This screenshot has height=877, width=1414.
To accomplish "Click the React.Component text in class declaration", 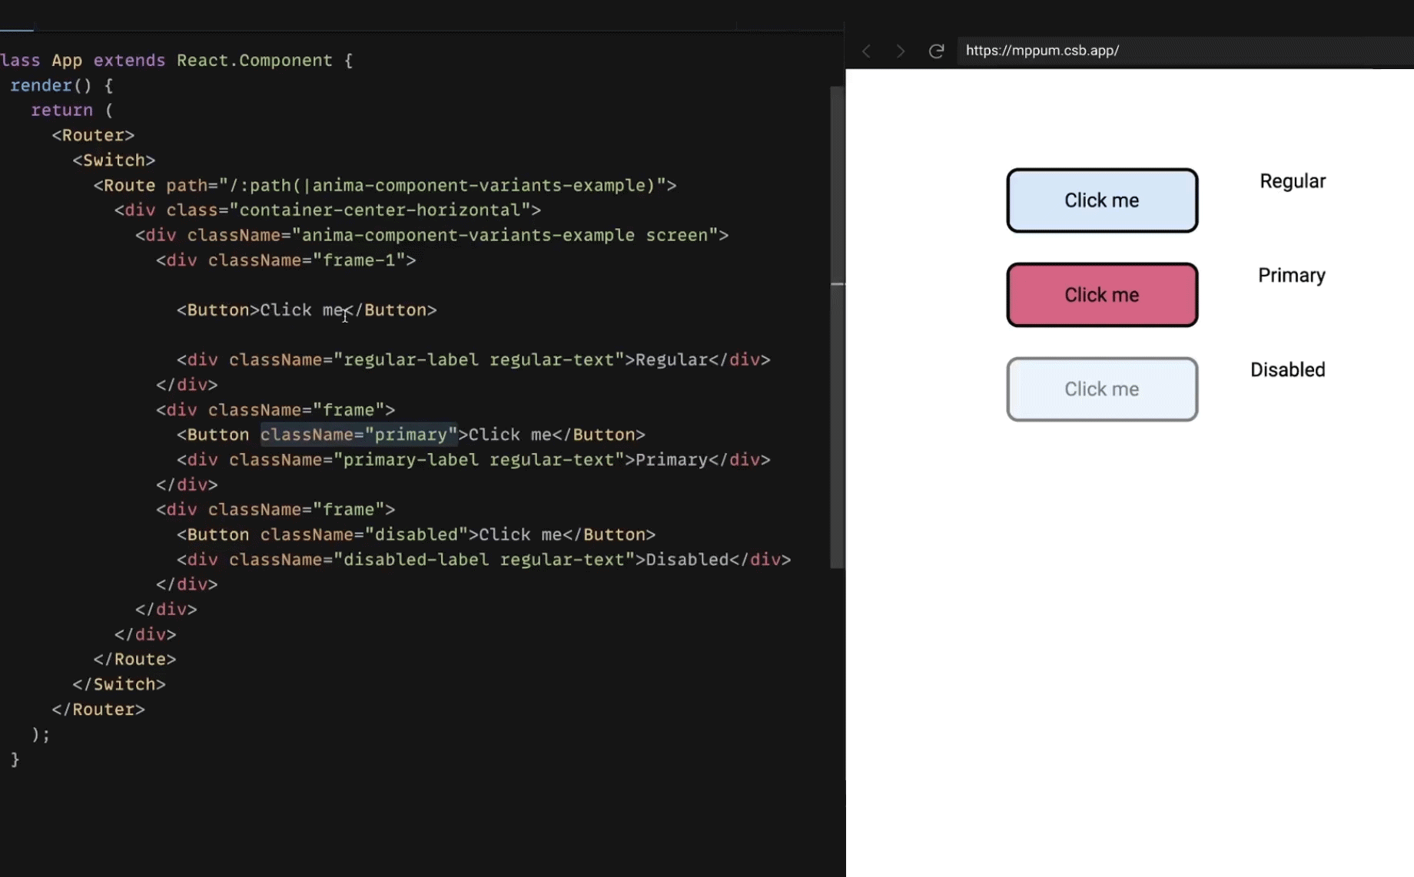I will (x=254, y=61).
